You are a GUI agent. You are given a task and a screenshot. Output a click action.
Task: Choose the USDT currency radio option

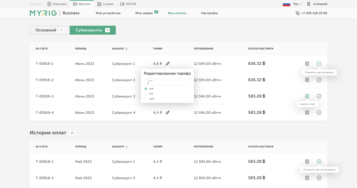click(146, 98)
